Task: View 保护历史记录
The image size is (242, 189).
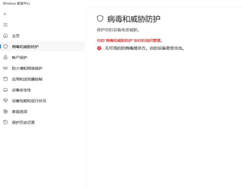Action: [42, 122]
